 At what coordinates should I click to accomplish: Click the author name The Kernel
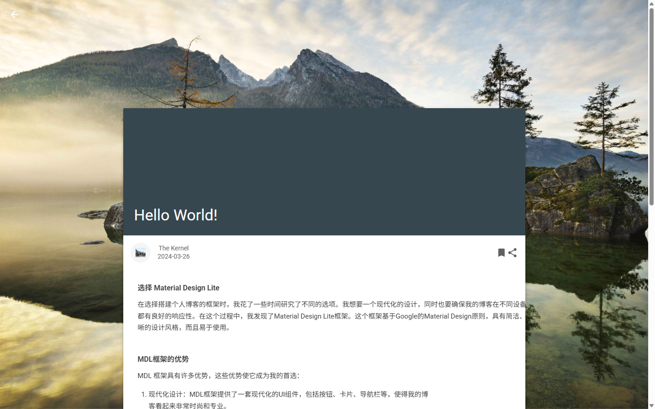(x=173, y=248)
